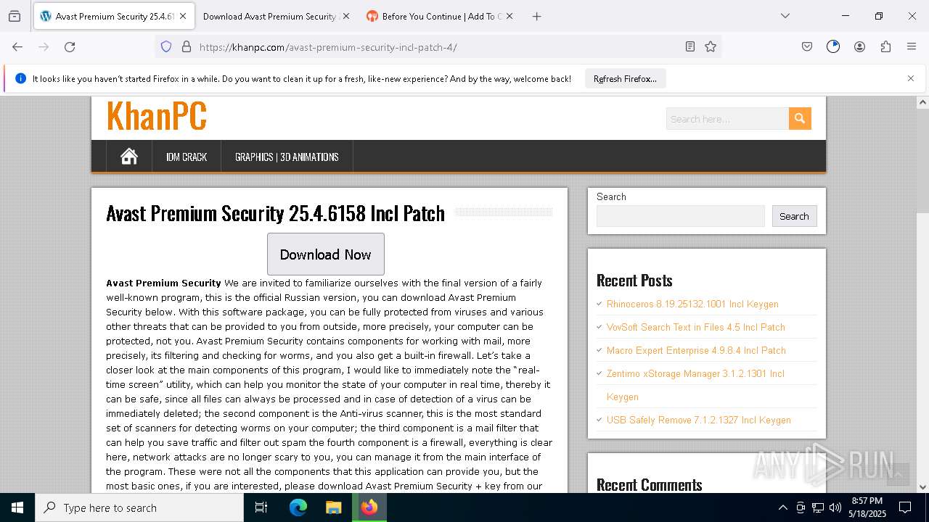929x522 pixels.
Task: Click the KhanPC home icon
Action: (129, 157)
